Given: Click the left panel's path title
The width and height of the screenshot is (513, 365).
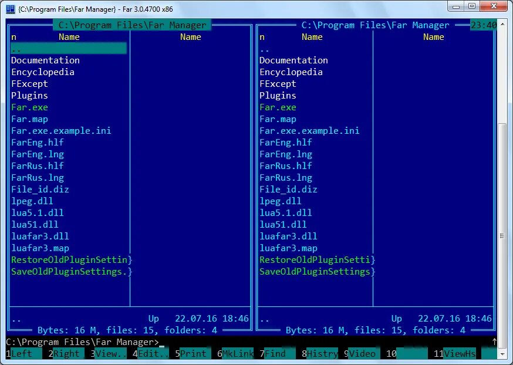Looking at the screenshot, I should (132, 25).
